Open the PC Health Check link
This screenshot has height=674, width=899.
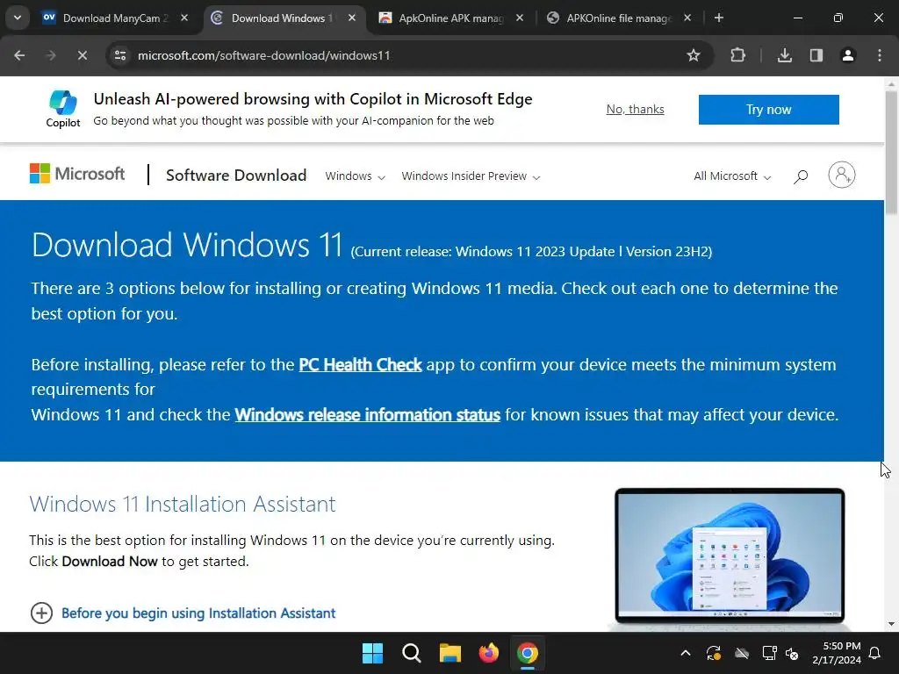pyautogui.click(x=360, y=364)
